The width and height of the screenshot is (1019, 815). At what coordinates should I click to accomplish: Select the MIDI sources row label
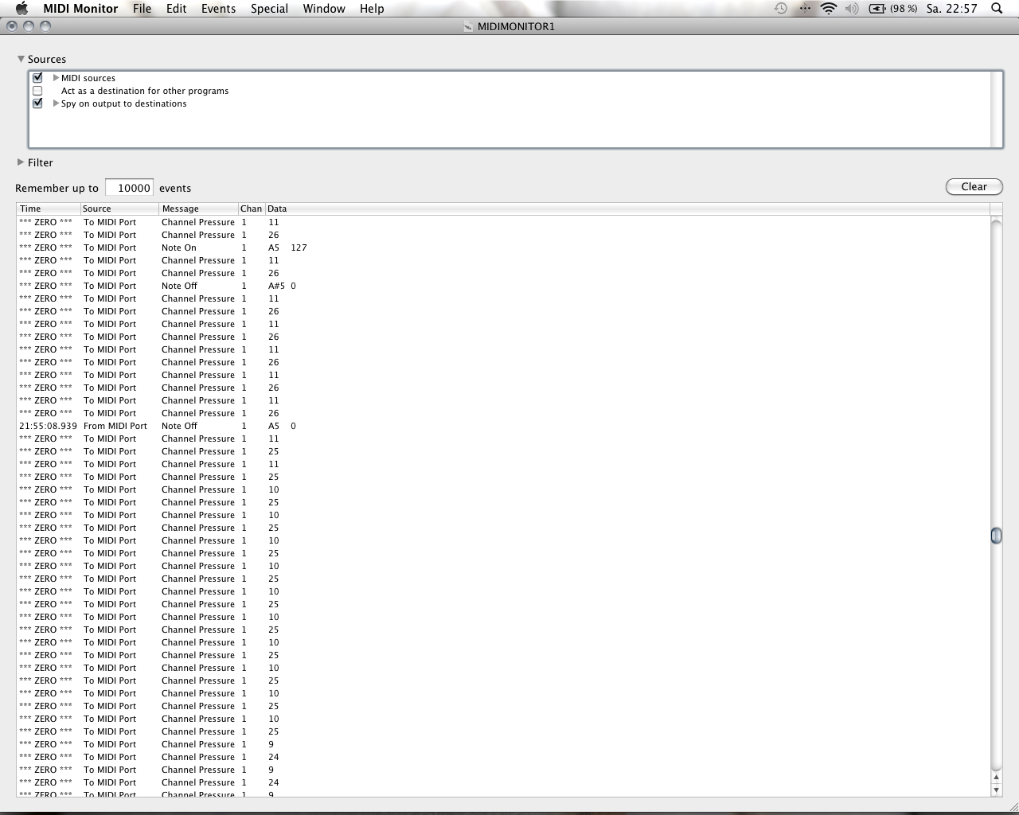tap(88, 78)
